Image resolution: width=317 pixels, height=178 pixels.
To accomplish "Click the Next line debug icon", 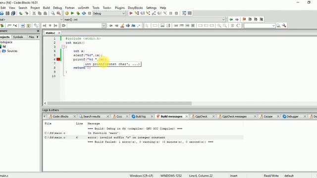I will click(143, 13).
